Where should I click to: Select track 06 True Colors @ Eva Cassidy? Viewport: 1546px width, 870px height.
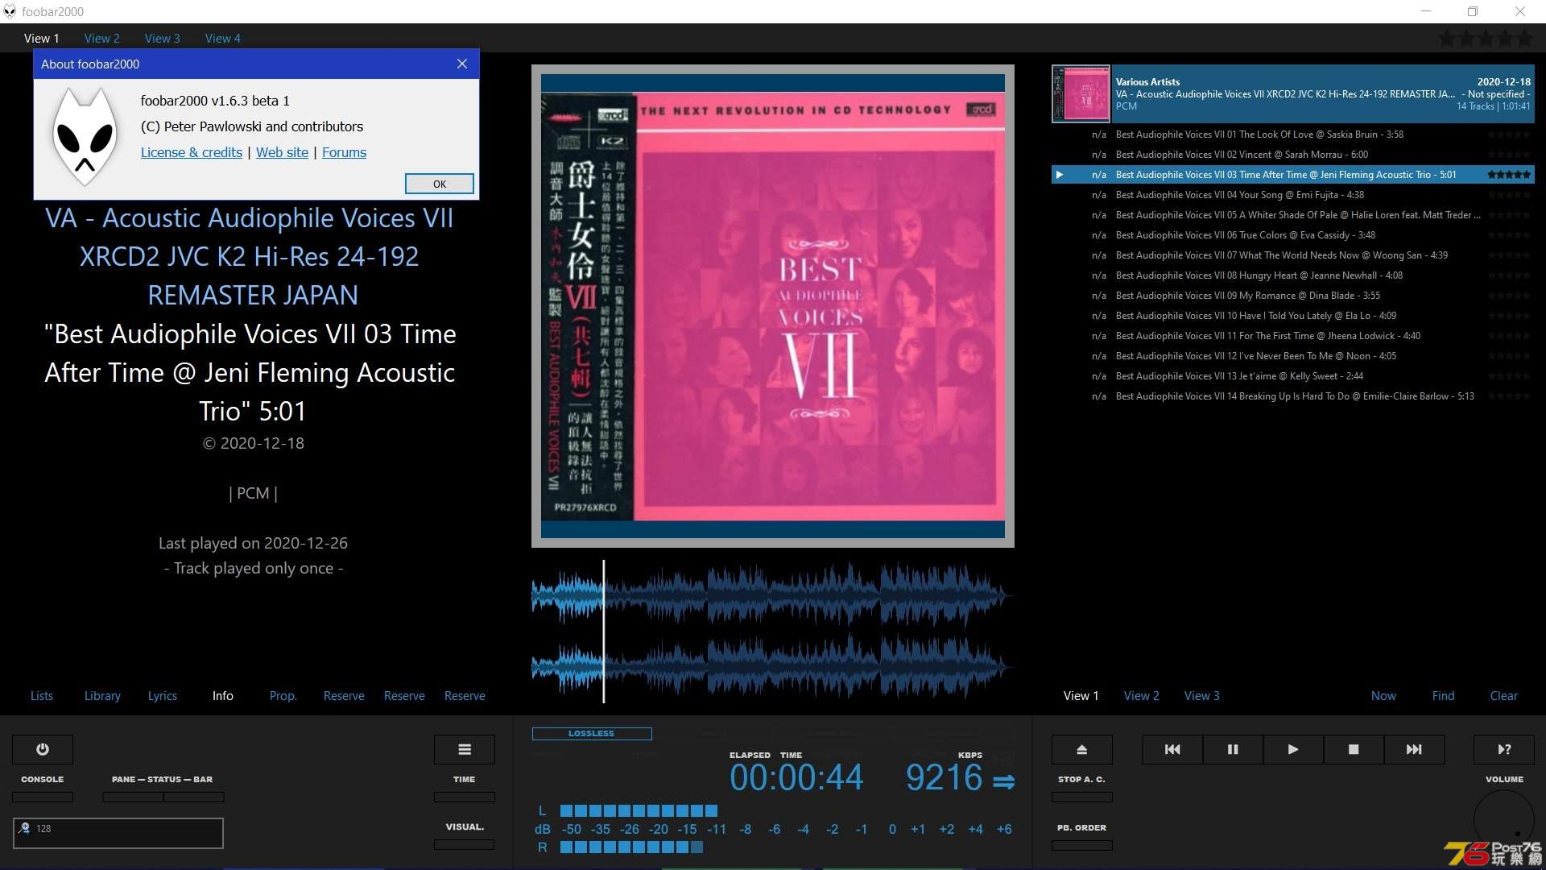1292,235
